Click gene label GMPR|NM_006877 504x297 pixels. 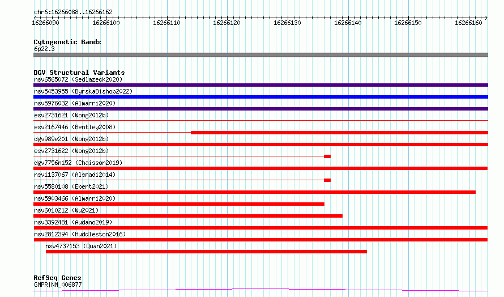point(58,285)
